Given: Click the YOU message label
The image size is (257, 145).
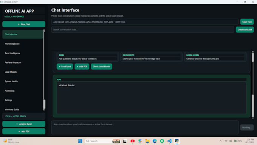Looking at the screenshot, I should pyautogui.click(x=59, y=80).
